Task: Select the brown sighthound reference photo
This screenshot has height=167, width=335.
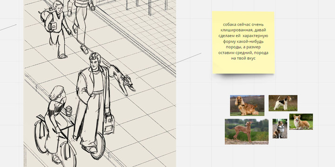Action: click(x=247, y=132)
